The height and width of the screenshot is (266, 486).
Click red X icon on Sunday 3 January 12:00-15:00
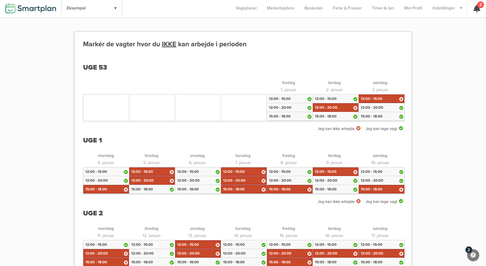click(x=401, y=99)
